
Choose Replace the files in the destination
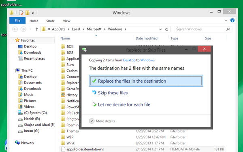pyautogui.click(x=146, y=81)
